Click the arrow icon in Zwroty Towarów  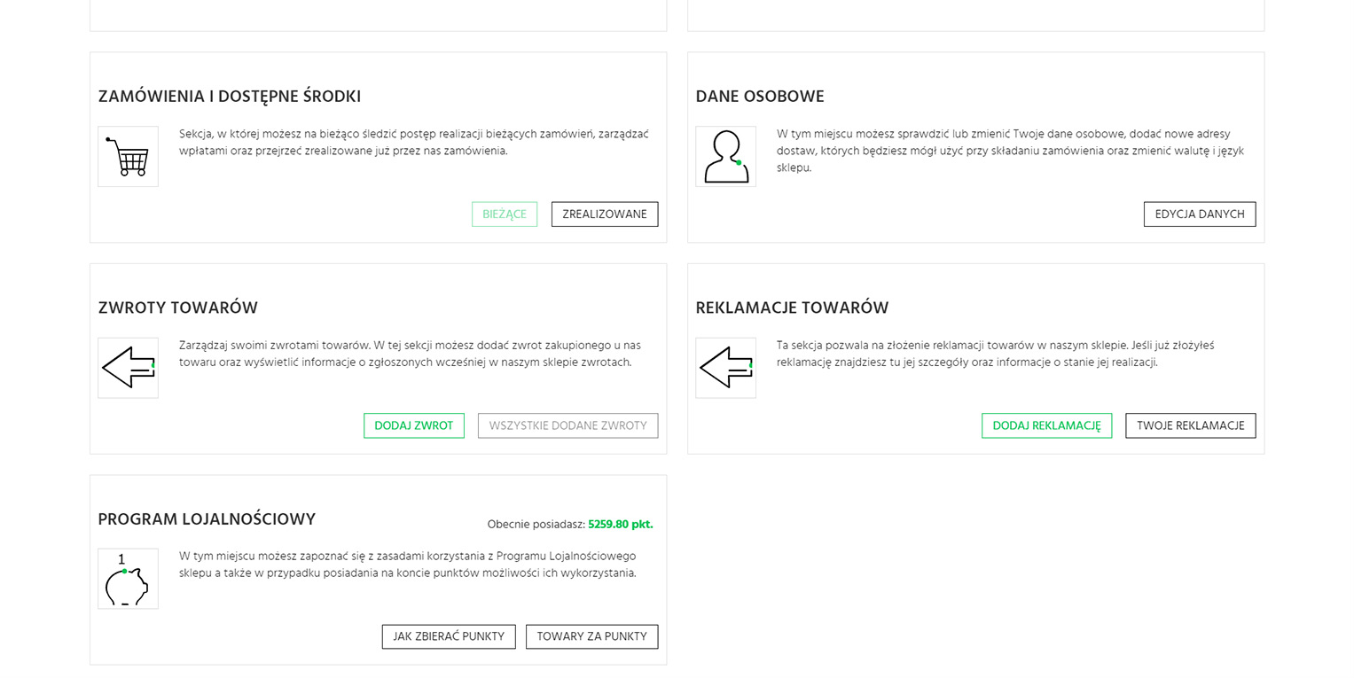128,368
